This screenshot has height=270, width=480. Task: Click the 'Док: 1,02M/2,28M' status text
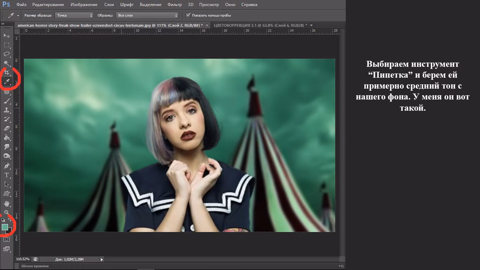coord(70,259)
